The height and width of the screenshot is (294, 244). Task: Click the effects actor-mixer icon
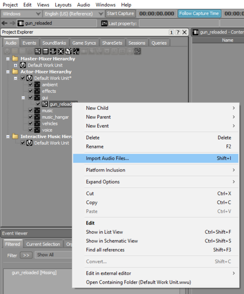tap(37, 91)
